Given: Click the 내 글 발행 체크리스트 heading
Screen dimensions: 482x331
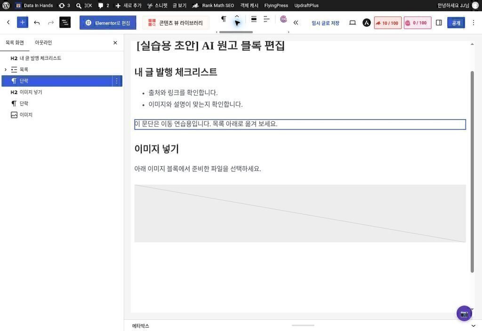Looking at the screenshot, I should point(176,72).
